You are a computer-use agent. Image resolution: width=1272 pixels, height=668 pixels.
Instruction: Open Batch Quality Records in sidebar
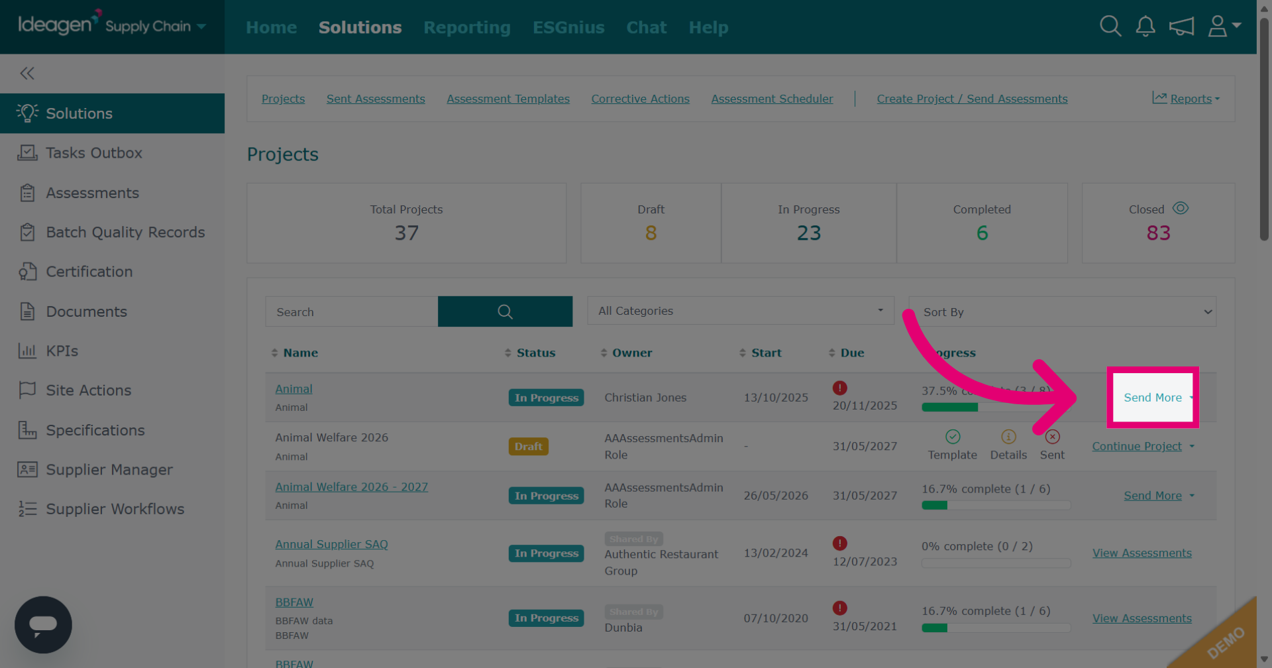112,232
